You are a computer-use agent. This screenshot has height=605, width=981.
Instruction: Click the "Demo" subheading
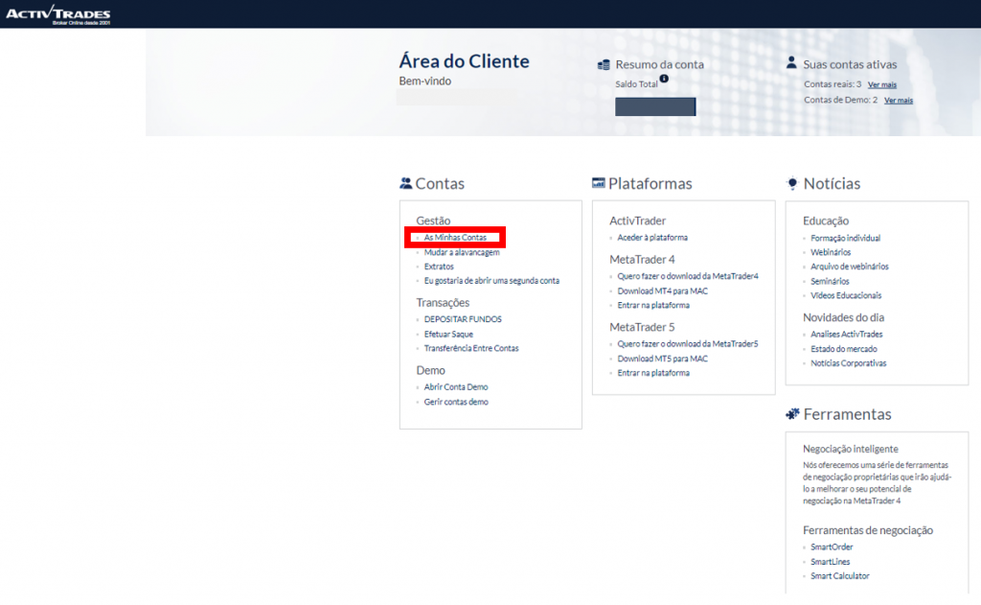[430, 370]
